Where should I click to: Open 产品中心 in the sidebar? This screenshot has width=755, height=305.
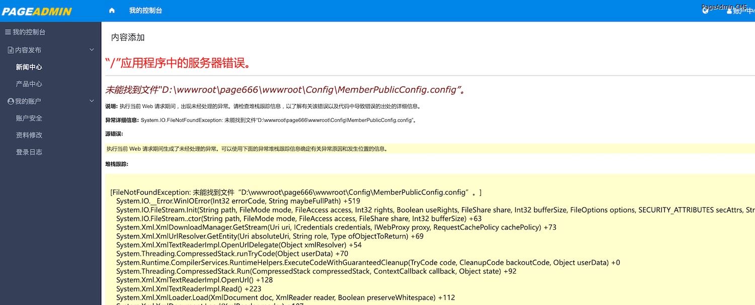click(x=29, y=84)
